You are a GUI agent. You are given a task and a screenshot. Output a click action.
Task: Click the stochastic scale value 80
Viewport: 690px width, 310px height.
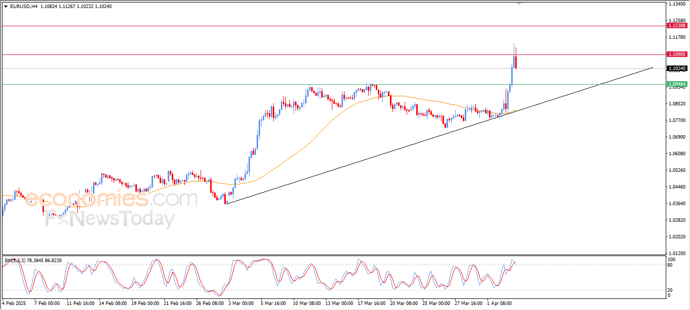pyautogui.click(x=670, y=265)
